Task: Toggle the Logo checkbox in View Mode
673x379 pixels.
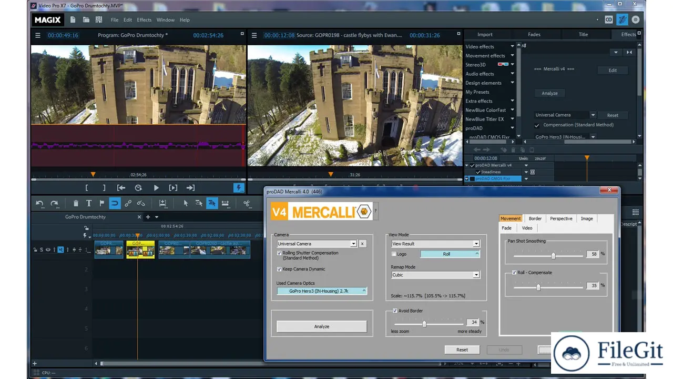Action: tap(394, 254)
